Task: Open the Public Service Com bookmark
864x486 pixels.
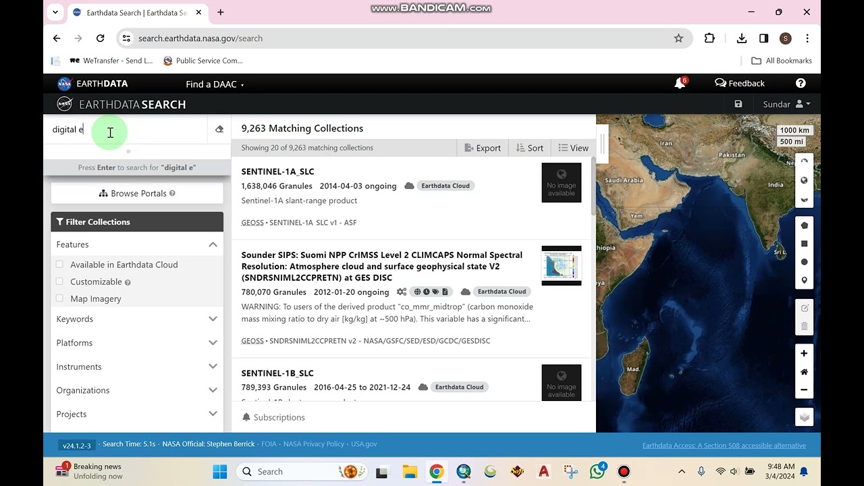Action: coord(202,61)
